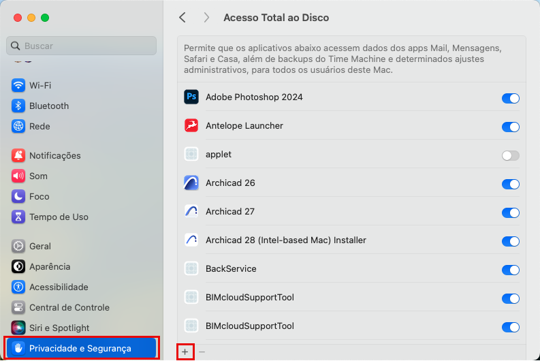
Task: Turn off Archicad 26 disk access
Action: tap(511, 184)
